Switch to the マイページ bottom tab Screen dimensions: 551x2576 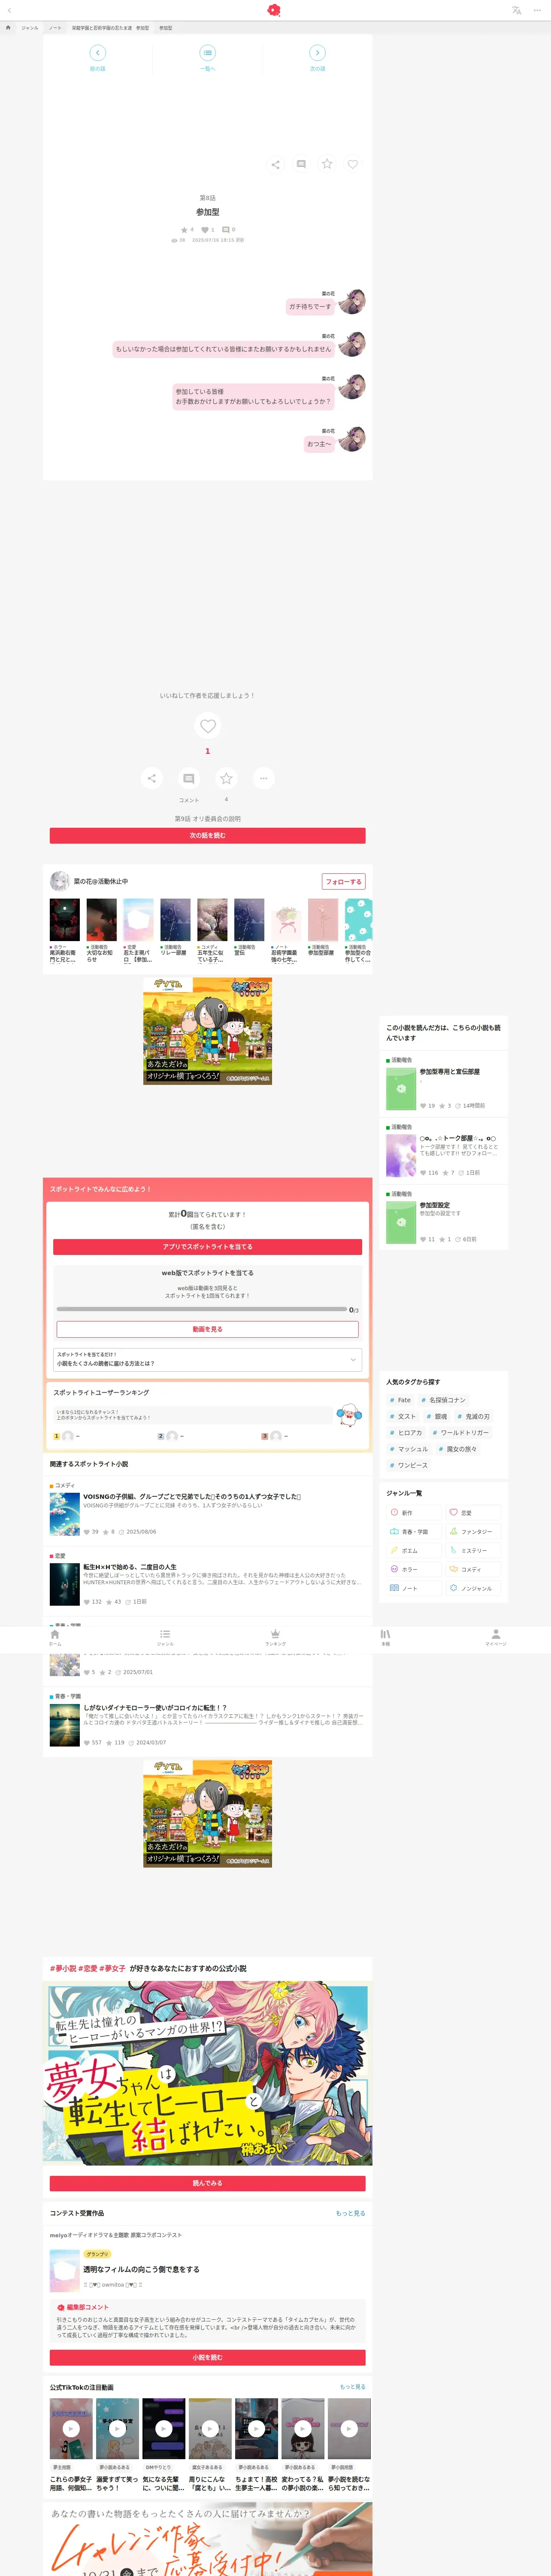click(496, 1638)
